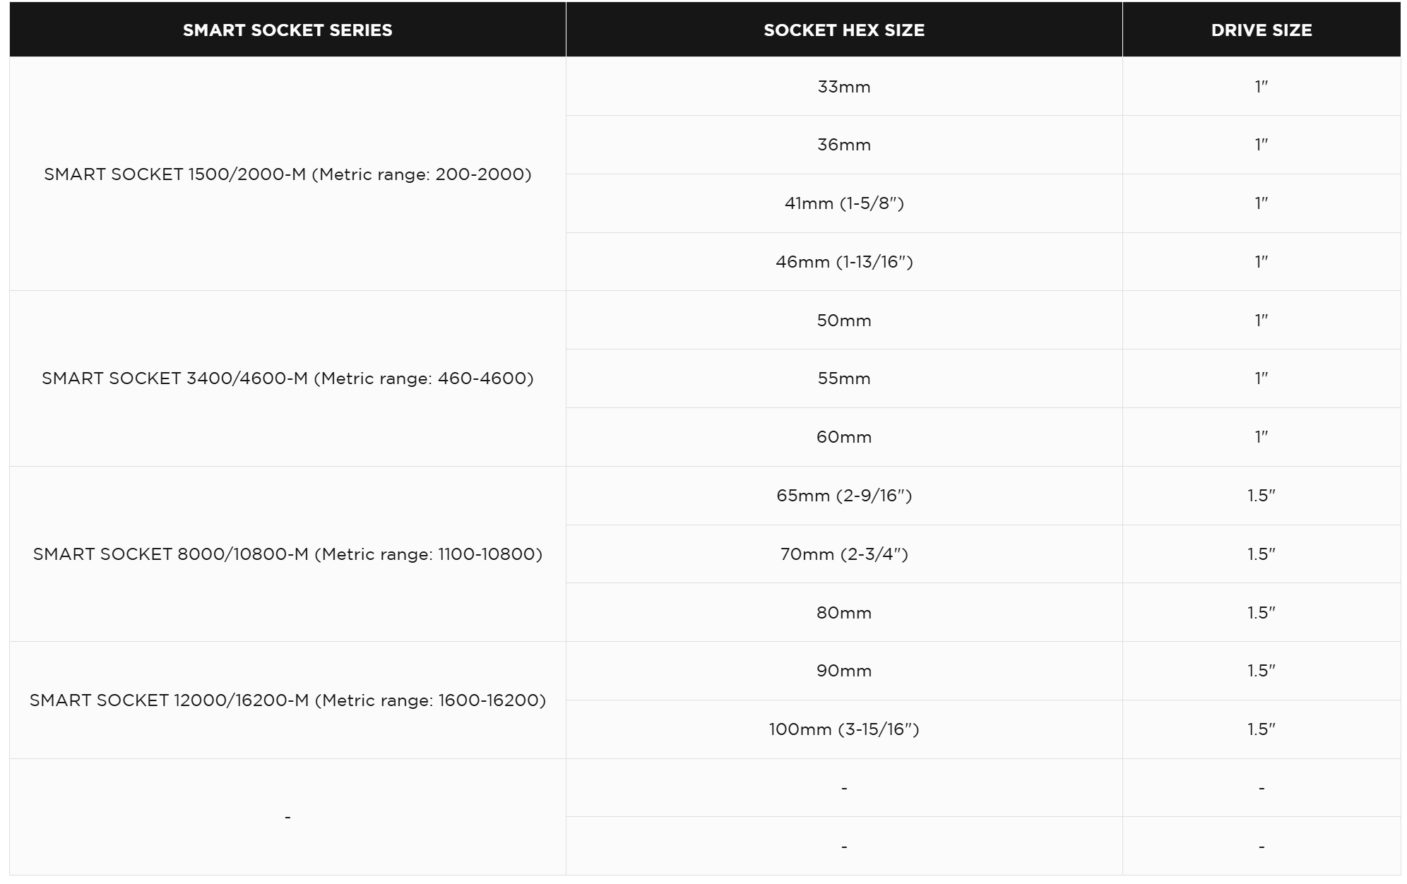Click the 33mm hex size cell
1407x884 pixels.
pos(844,87)
